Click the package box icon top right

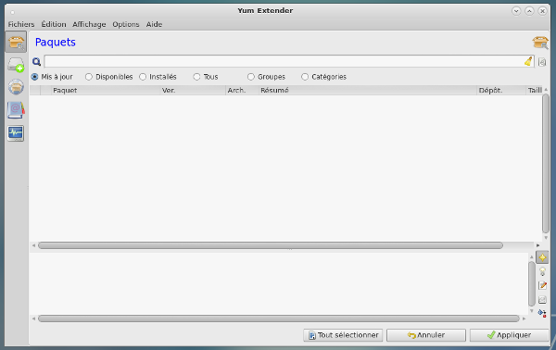(540, 43)
